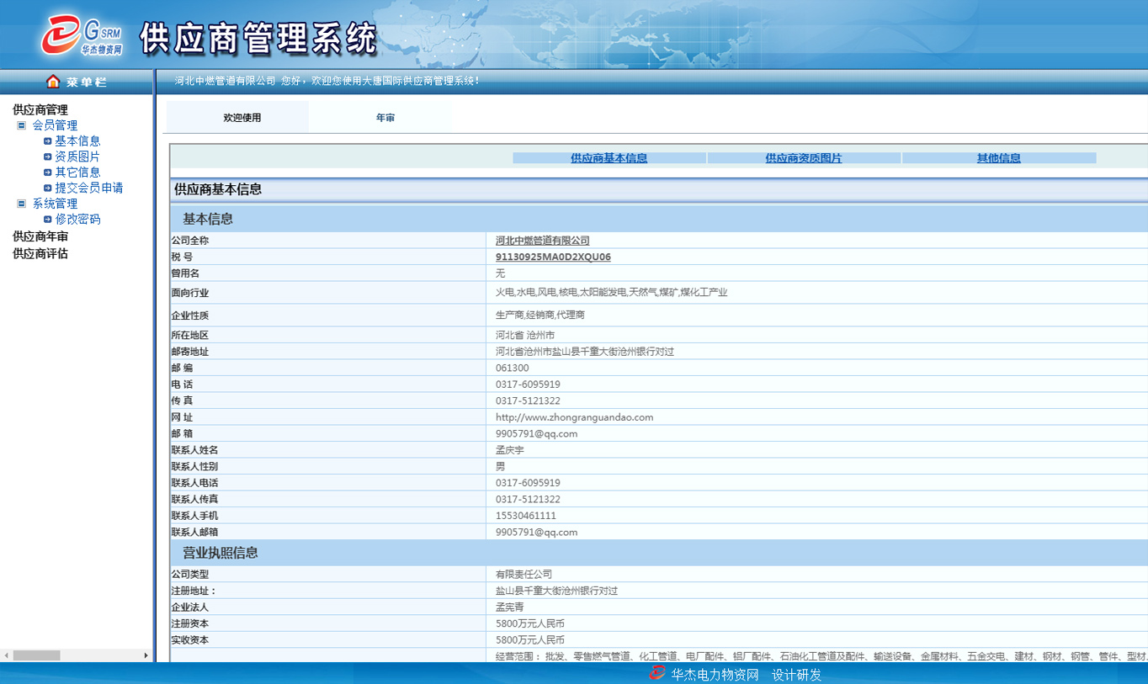Switch to the 年审 tab
Viewport: 1148px width, 684px height.
[x=385, y=118]
